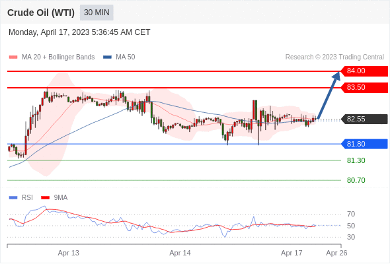Click the 84.00 resistance price label

click(364, 71)
